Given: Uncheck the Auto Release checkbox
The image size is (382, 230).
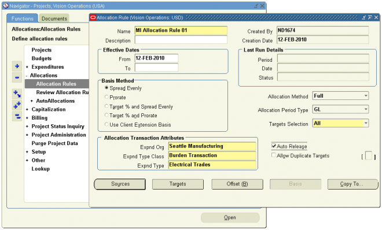Looking at the screenshot, I should pyautogui.click(x=274, y=146).
